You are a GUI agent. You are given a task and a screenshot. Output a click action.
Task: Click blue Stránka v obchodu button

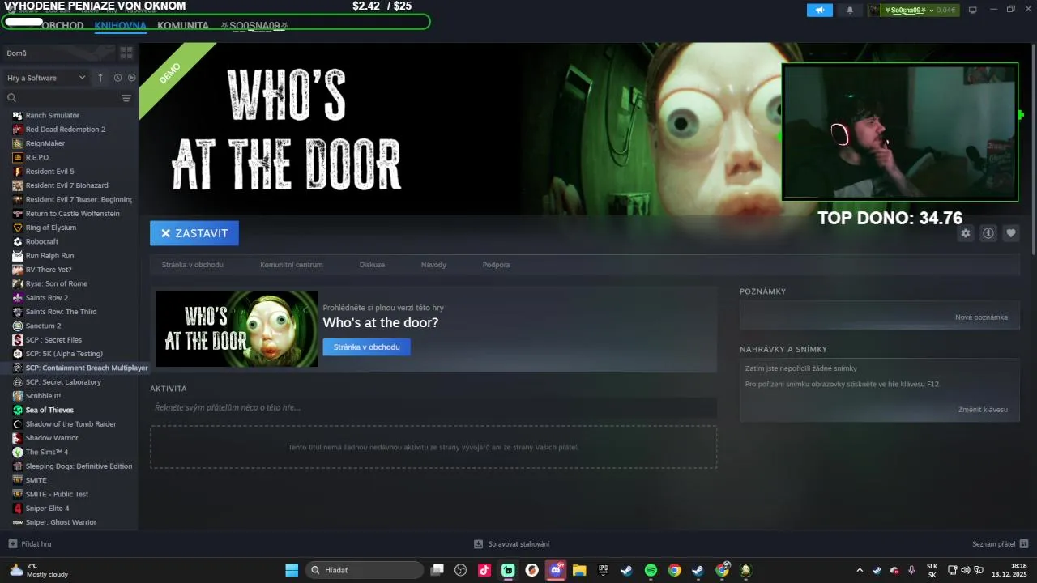pos(367,347)
